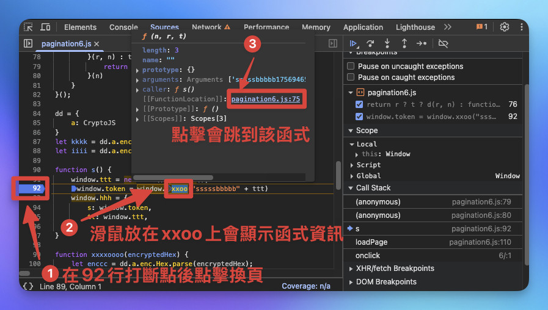548x310 pixels.
Task: Click the highlighted xxoo token on line 92
Action: click(x=179, y=189)
